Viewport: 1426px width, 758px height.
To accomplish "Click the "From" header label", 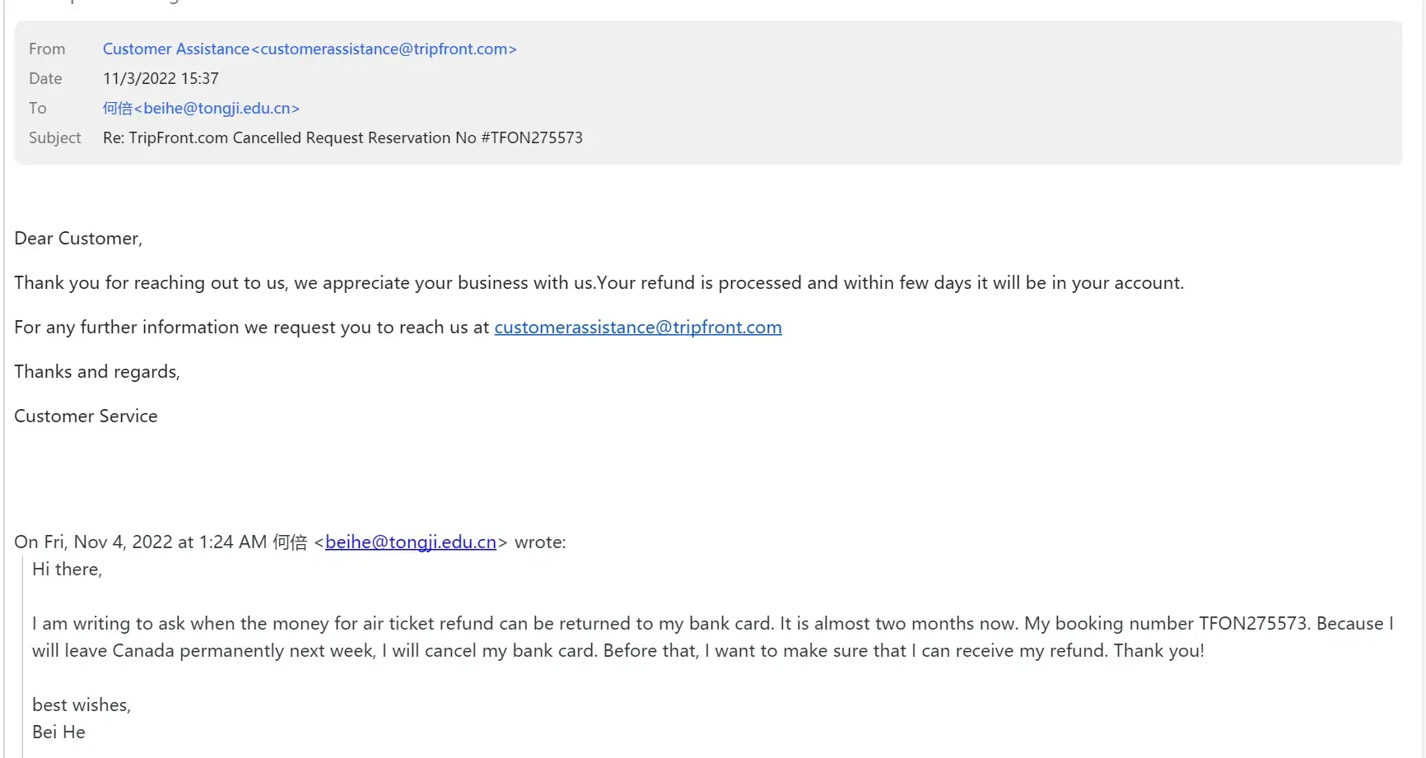I will tap(47, 49).
